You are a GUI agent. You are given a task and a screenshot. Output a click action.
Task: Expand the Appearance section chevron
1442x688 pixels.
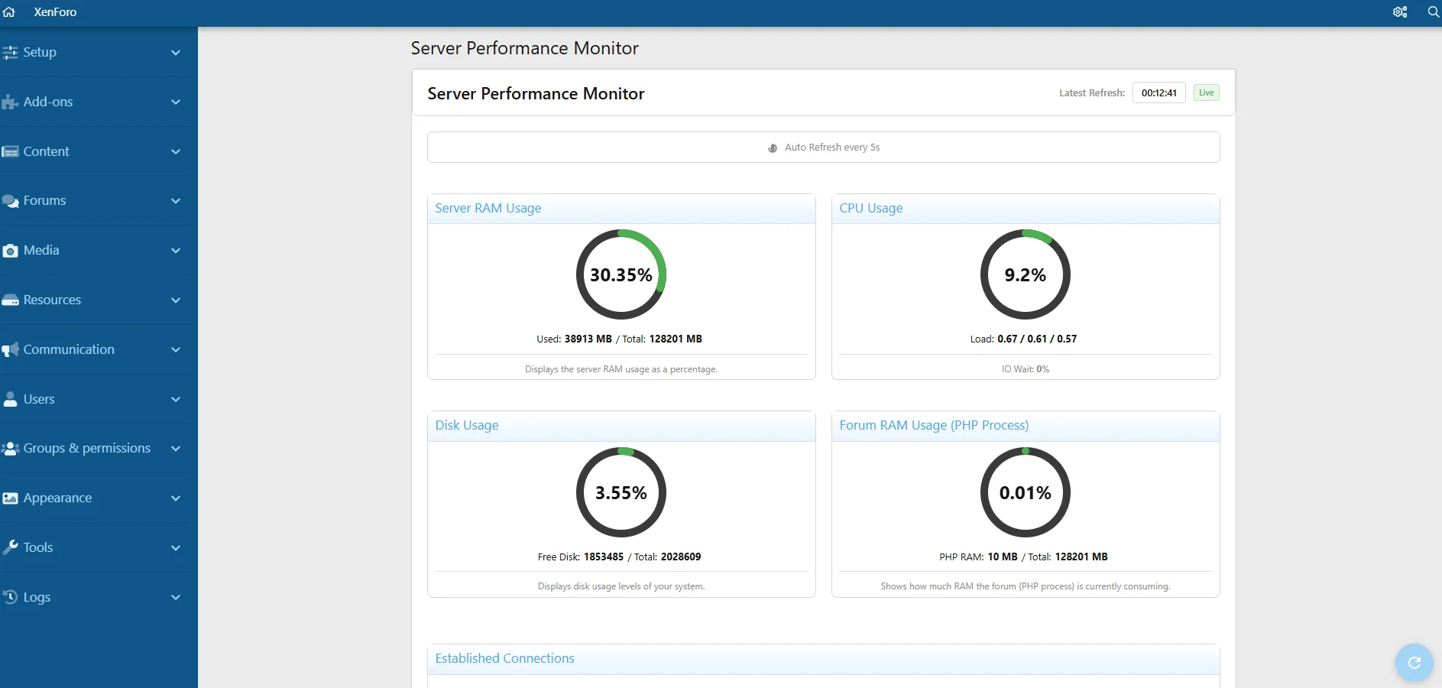176,498
